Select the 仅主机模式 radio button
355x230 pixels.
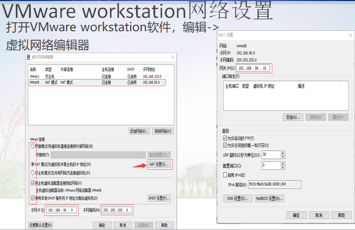coord(33,173)
